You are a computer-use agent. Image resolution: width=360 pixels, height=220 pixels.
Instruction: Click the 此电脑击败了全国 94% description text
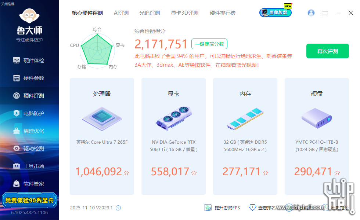(213, 60)
